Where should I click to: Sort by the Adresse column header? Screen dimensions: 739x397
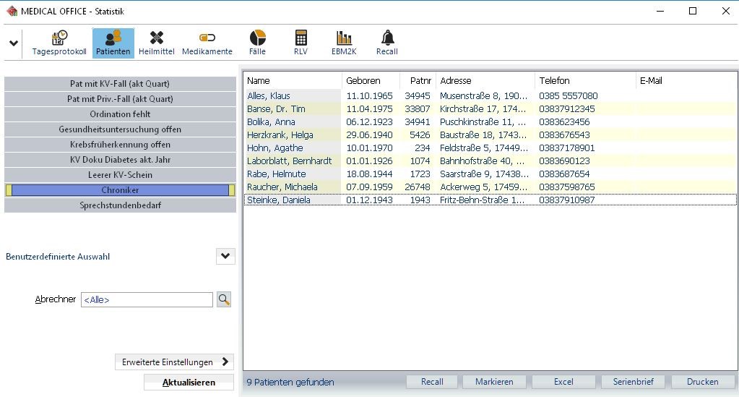[x=485, y=81]
